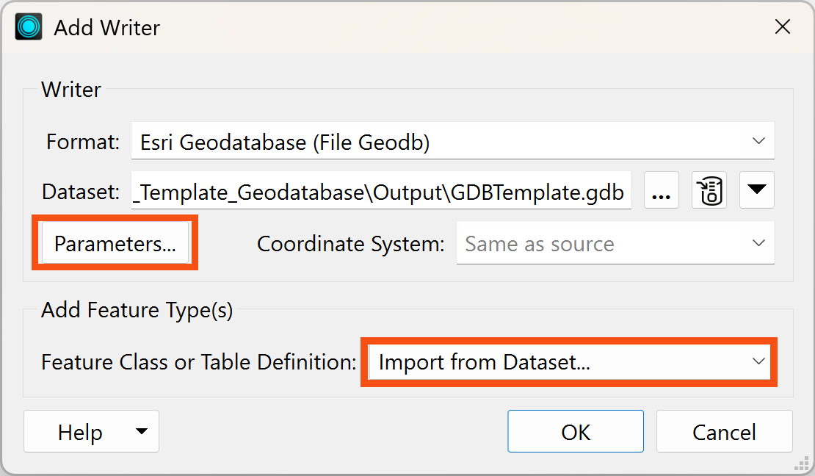Click the FME app icon in title bar
815x476 pixels.
(x=29, y=27)
